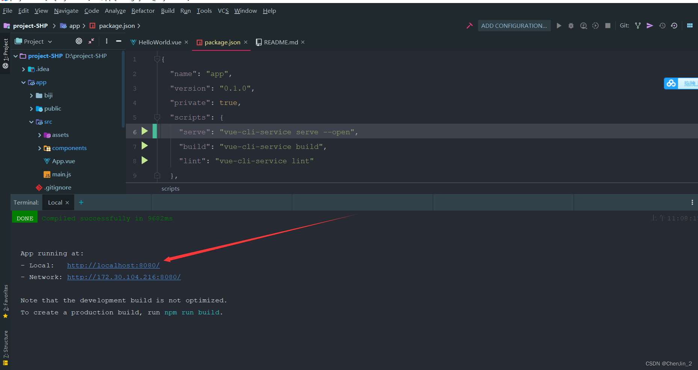Switch to the README.md tab

click(281, 42)
